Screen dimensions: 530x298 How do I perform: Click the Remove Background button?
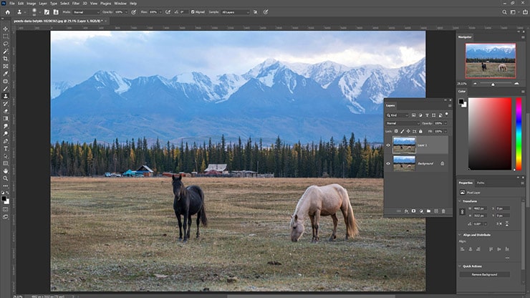484,274
